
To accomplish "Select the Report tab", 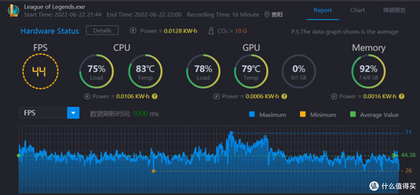I will pos(323,11).
